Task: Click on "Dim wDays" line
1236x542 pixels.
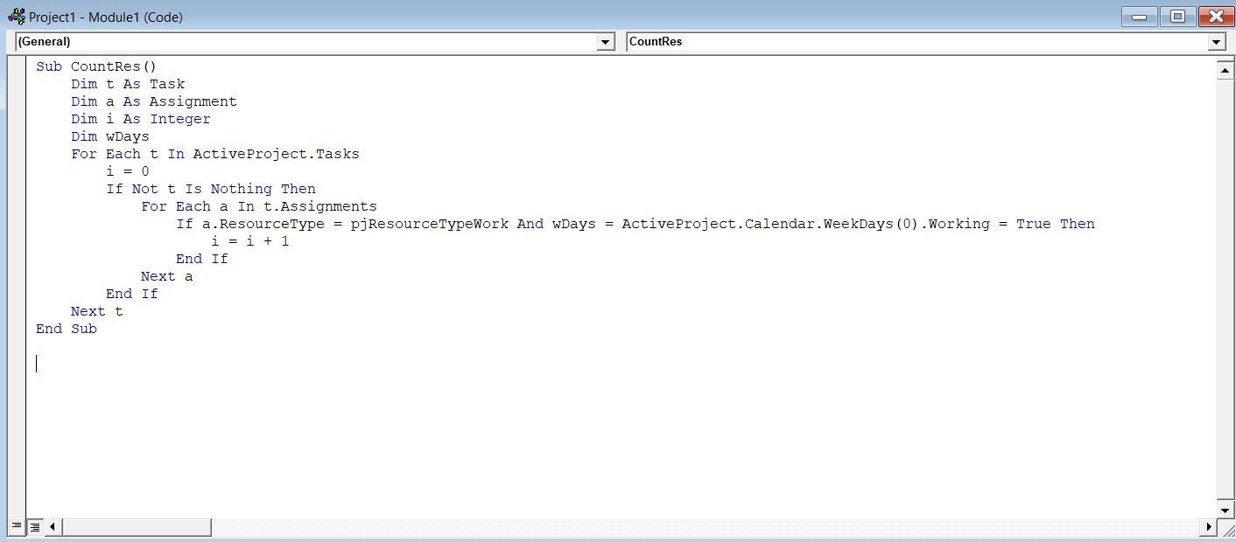Action: click(110, 136)
